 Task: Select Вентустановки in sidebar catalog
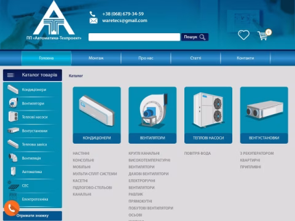pos(34,131)
